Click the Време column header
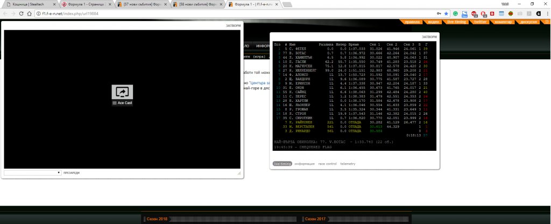 [354, 44]
